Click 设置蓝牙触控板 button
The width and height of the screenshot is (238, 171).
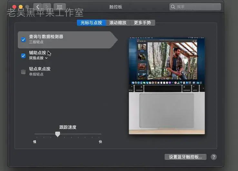[x=185, y=157]
